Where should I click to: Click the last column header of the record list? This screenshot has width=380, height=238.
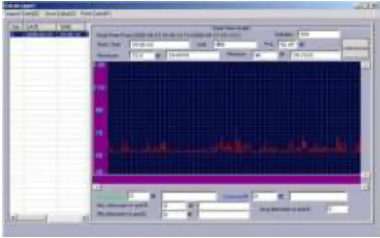[x=71, y=26]
